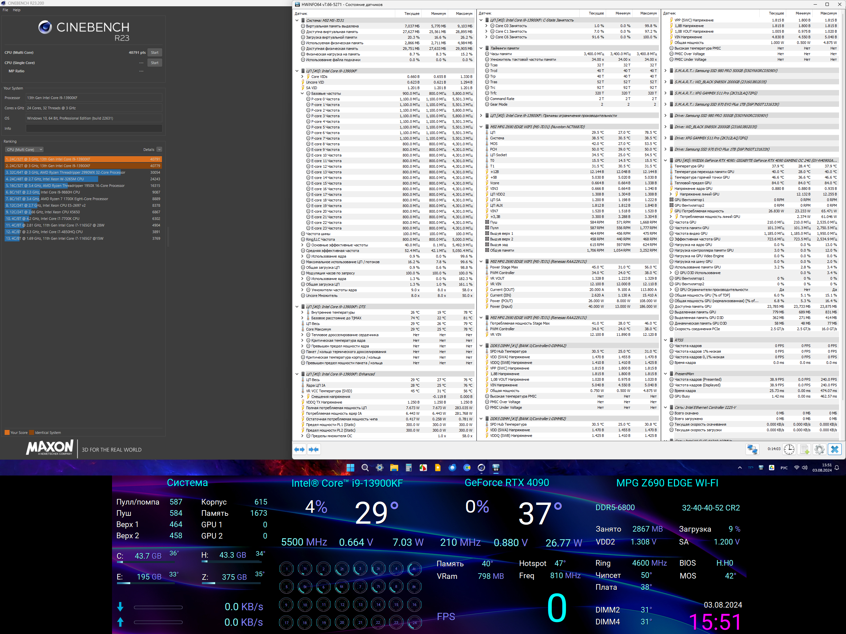Reset sensor min/max with the clock icon

789,449
